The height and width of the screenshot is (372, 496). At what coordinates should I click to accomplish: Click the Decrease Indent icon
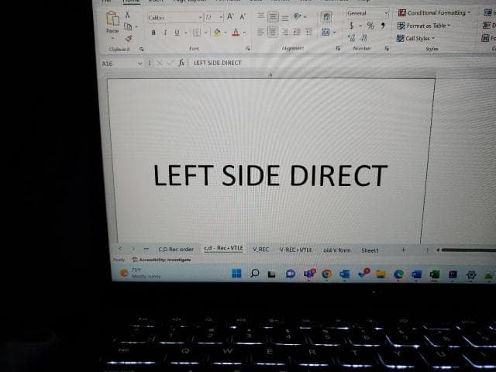(x=297, y=32)
